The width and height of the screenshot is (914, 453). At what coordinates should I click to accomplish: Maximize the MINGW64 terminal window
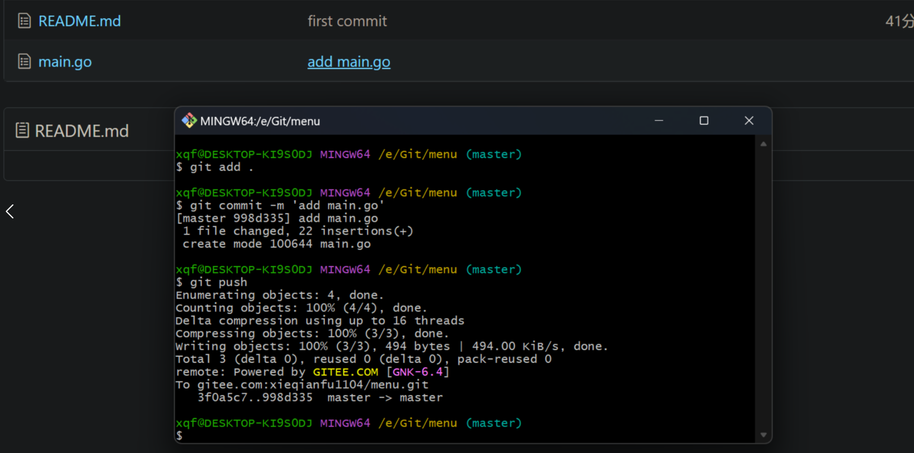[703, 121]
